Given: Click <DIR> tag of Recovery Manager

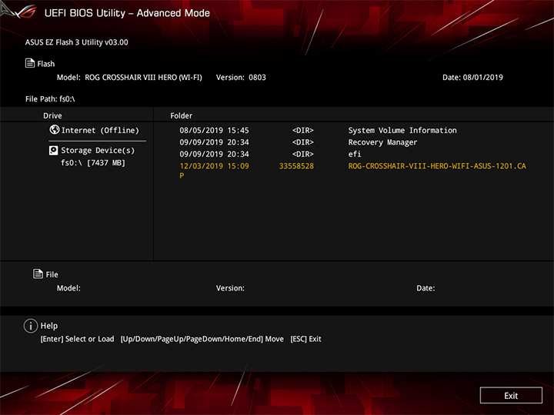Looking at the screenshot, I should [303, 142].
